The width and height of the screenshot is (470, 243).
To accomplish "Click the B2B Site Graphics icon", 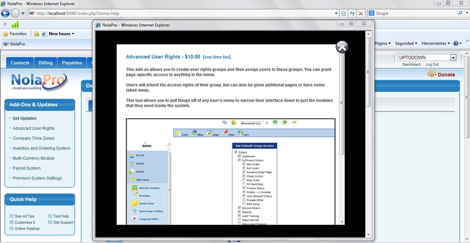I will (134, 188).
